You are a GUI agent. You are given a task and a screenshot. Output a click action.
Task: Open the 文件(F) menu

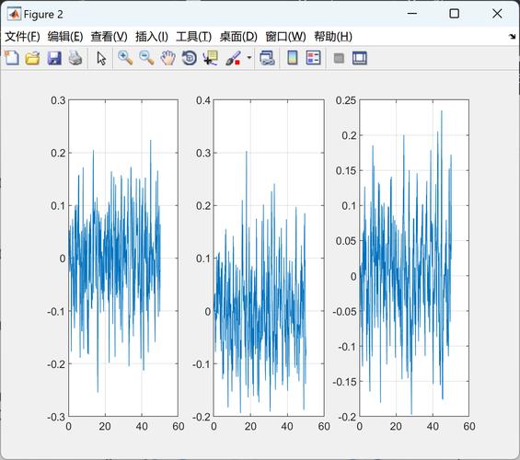pos(22,37)
